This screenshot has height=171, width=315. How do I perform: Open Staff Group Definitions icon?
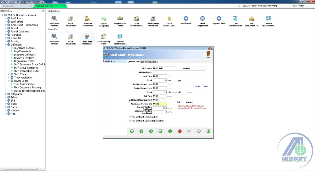[153, 21]
